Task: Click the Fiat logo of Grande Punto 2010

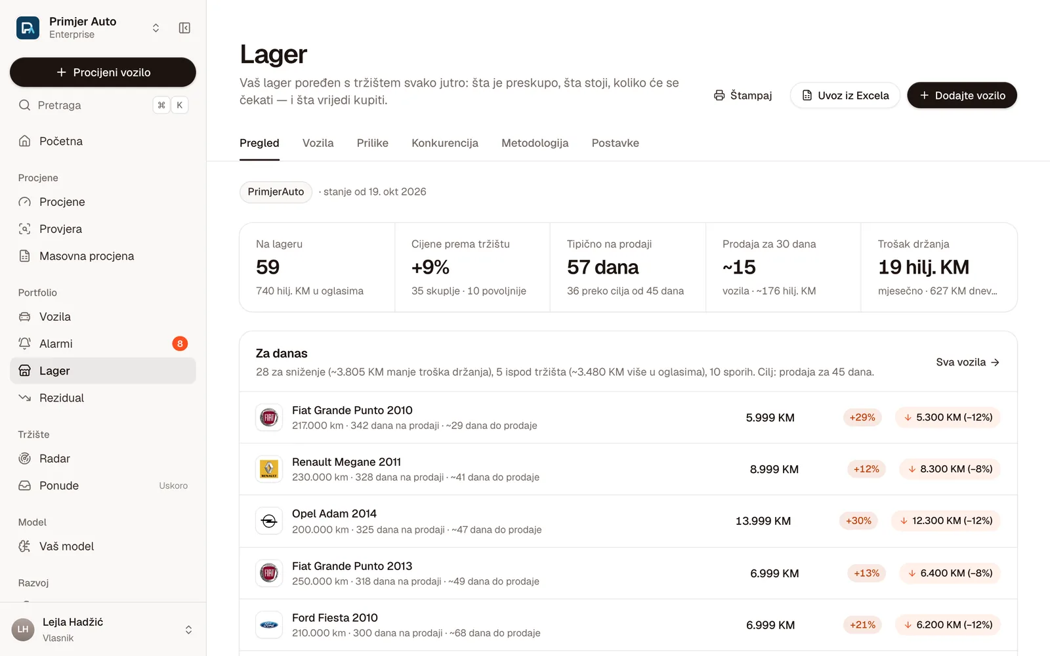Action: 269,417
